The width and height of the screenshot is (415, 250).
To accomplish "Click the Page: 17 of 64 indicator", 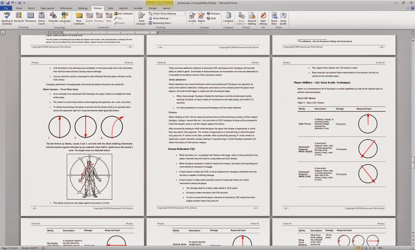I will click(9, 248).
